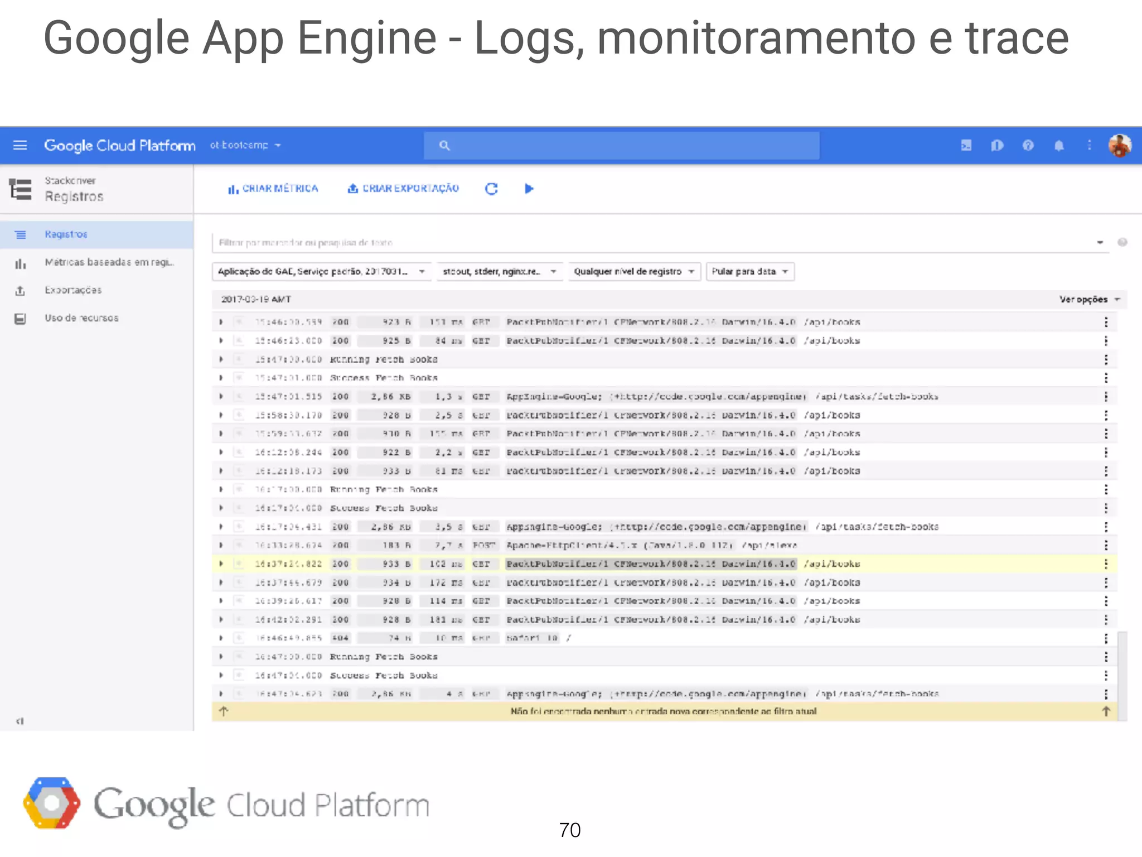Open the feedback icon in the header
Viewport: 1142px width, 857px height.
click(997, 146)
